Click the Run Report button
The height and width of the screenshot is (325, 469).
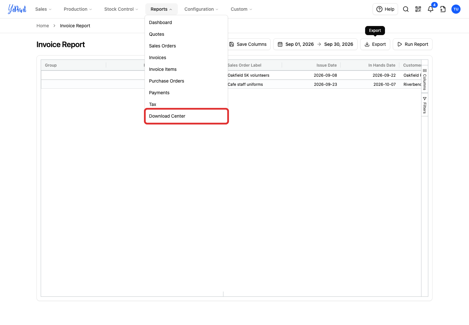413,44
